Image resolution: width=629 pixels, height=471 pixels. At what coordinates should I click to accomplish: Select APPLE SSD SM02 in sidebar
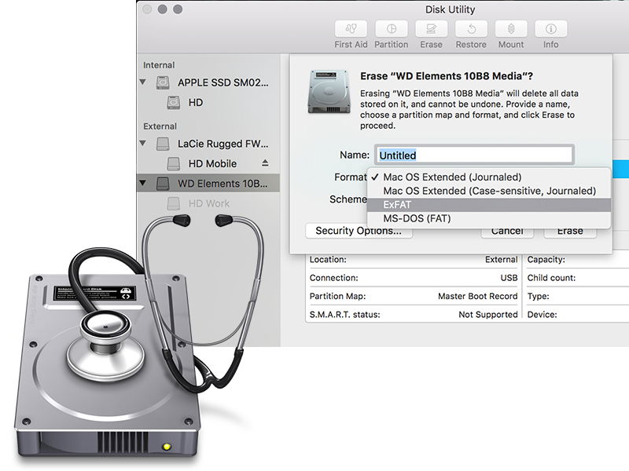[208, 82]
